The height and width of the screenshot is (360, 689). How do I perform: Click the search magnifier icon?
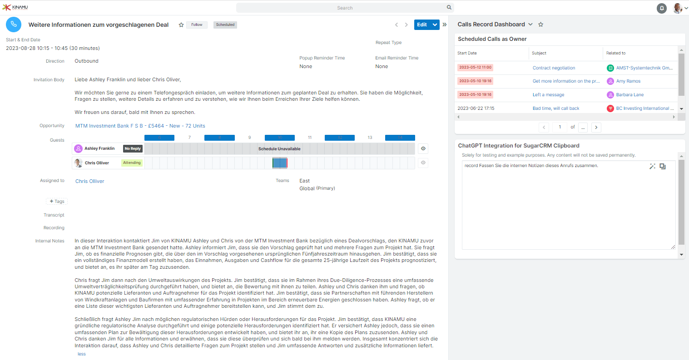coord(449,7)
